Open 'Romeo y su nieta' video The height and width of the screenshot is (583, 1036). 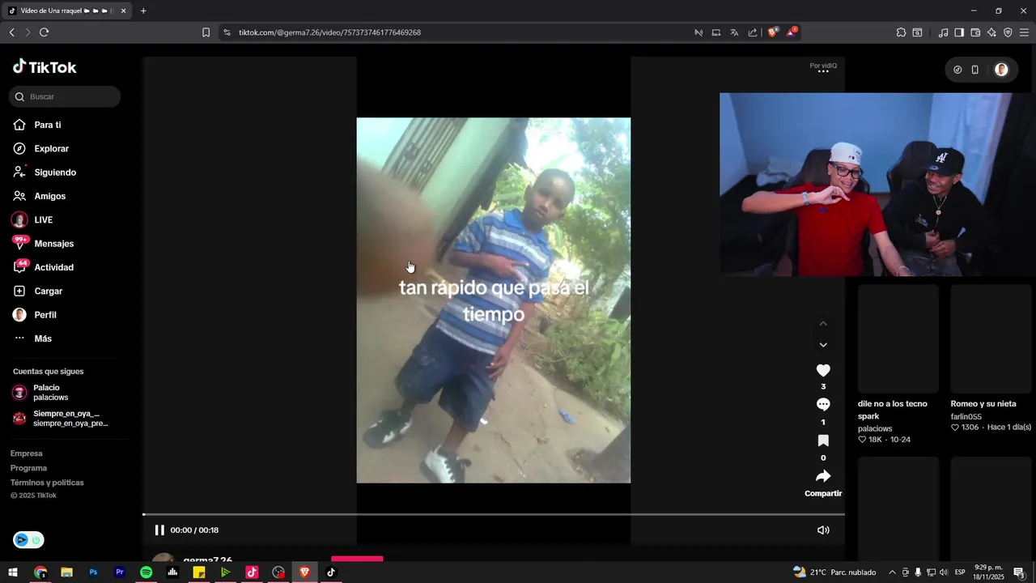(983, 403)
